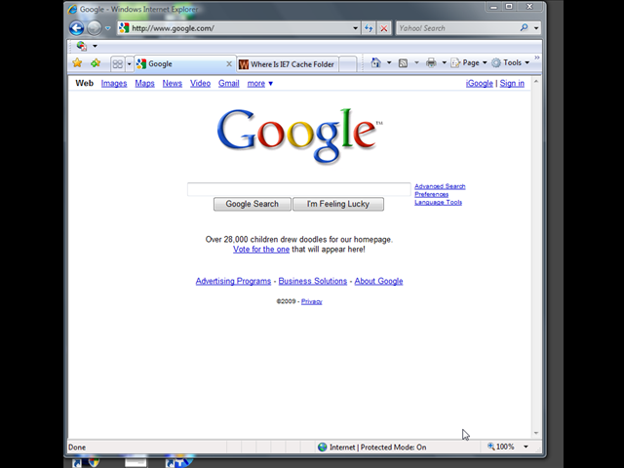Click the Vote for the one link
Image resolution: width=624 pixels, height=468 pixels.
pos(261,250)
